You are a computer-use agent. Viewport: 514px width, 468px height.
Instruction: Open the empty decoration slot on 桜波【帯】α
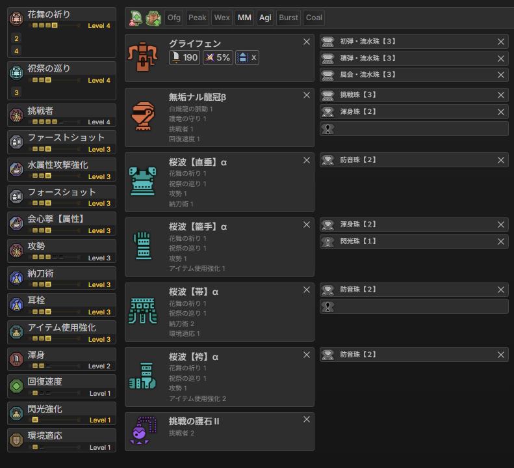tap(414, 307)
